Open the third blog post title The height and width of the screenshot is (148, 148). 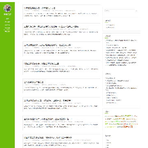48,45
